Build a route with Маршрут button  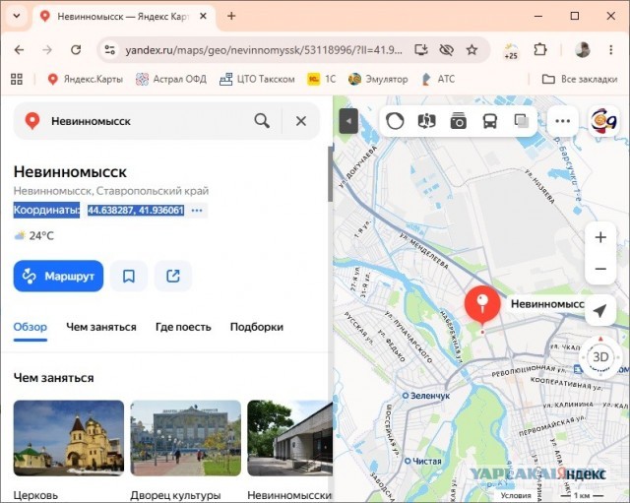(x=58, y=276)
